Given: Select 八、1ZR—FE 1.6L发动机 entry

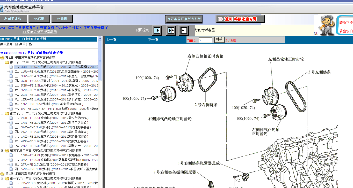Looking at the screenshot, I should [56, 99].
